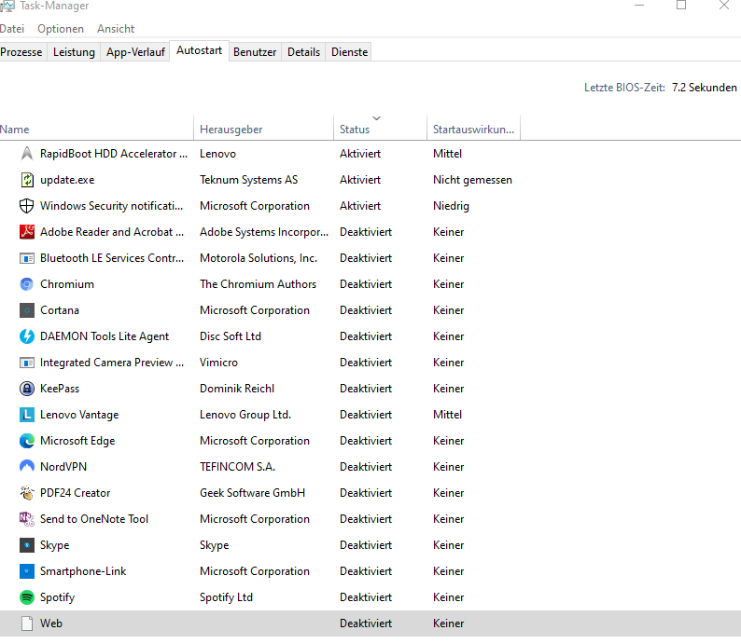Select the 'Bluetooth LE Services Contr...' name

tap(112, 258)
